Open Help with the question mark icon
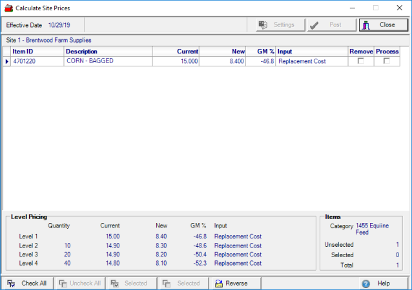 [378, 283]
